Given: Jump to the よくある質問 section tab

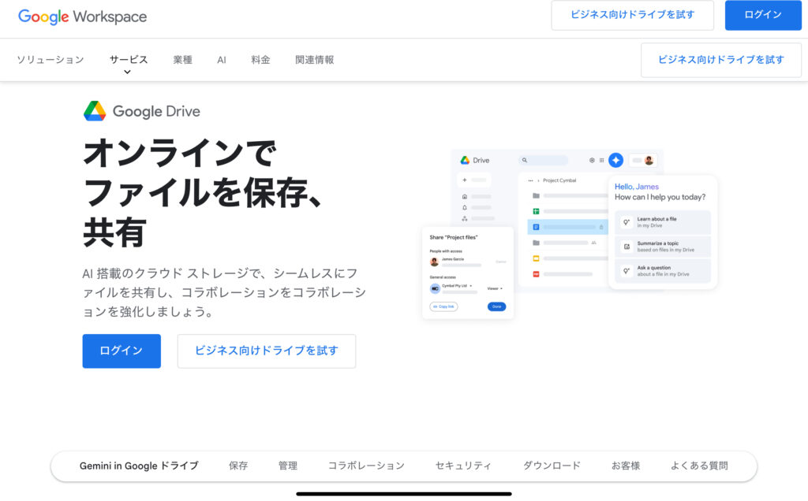Looking at the screenshot, I should (699, 466).
